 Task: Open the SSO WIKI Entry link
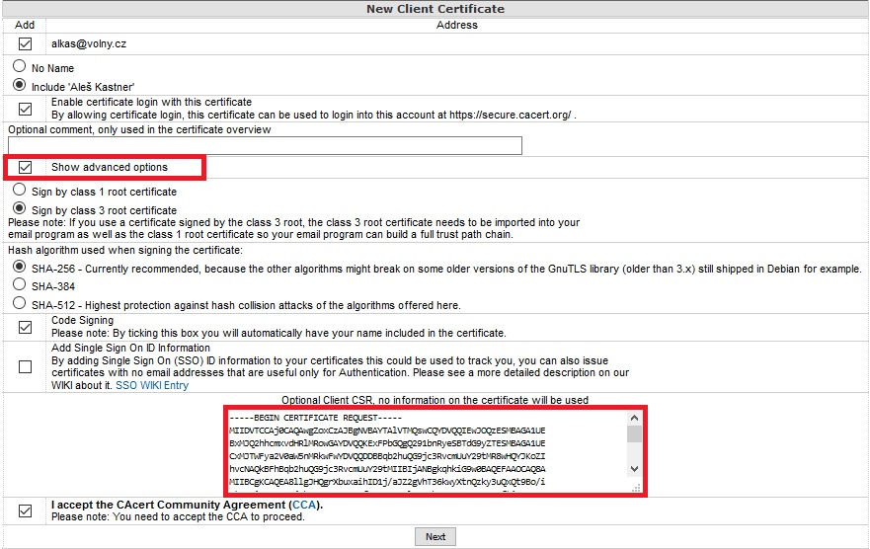point(152,386)
